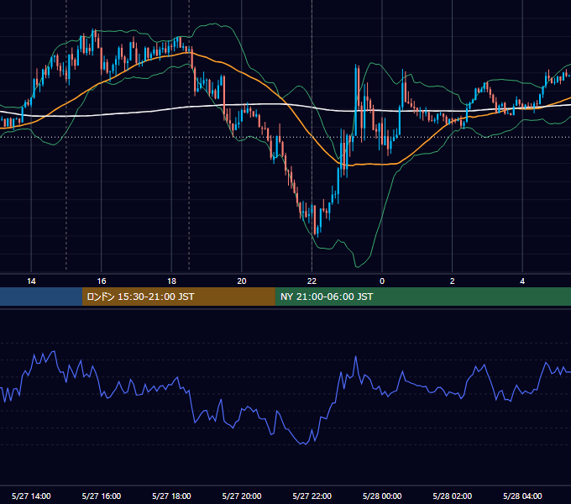
Task: Select the 5/28 00:00 label on indicator axis
Action: pos(382,496)
